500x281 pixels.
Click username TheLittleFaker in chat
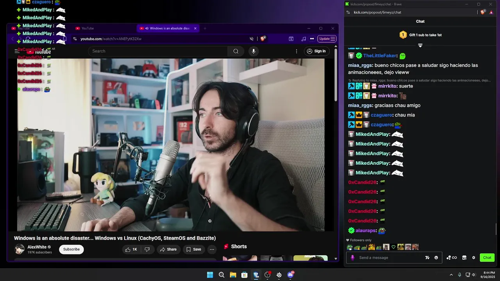coord(380,56)
